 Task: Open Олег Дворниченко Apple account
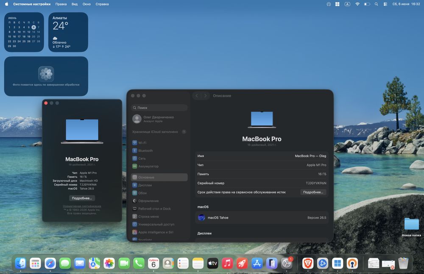[159, 119]
